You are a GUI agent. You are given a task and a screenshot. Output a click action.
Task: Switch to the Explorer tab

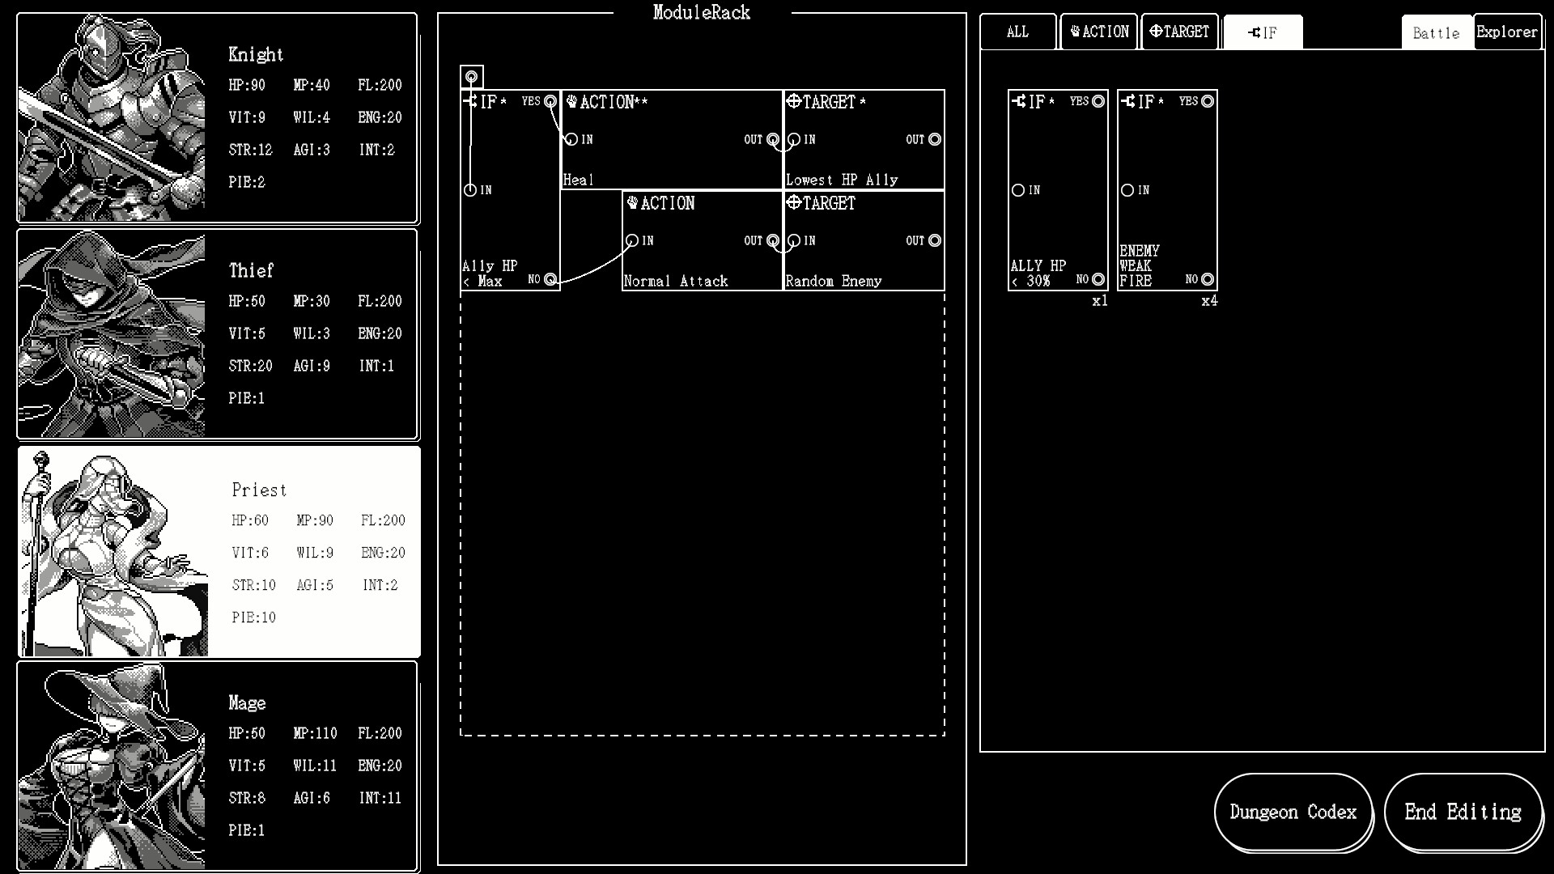1507,32
